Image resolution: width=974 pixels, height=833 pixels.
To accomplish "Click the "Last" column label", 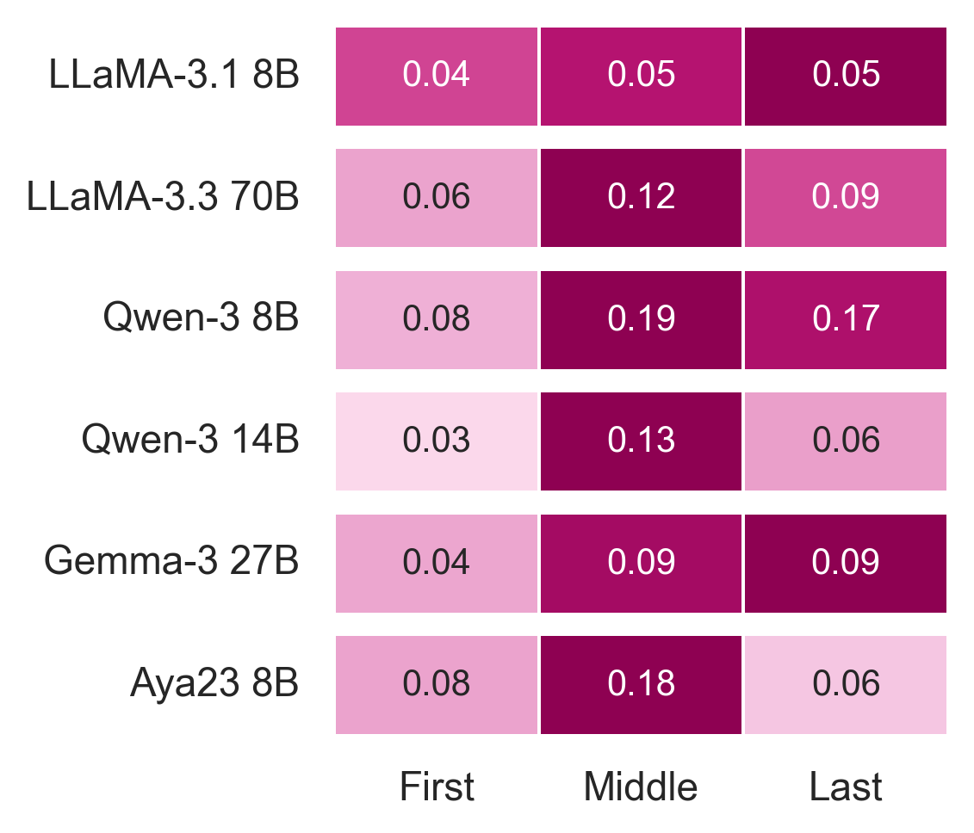I will pos(846,787).
